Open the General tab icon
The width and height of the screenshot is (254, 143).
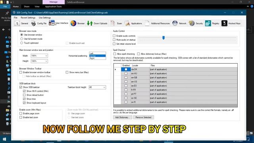pos(17,23)
